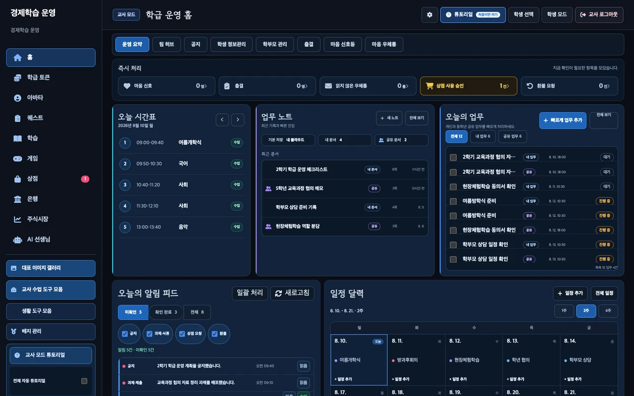Switch to 학부모 관리 tab
634x396 pixels.
(x=275, y=44)
